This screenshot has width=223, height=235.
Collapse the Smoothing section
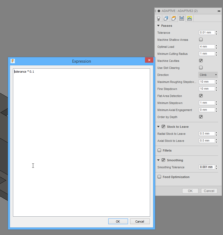click(158, 160)
